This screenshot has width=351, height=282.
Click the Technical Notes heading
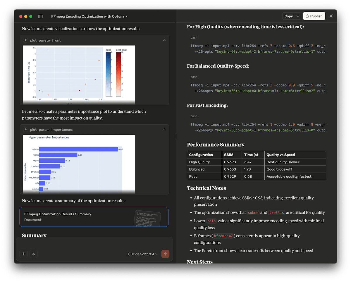click(207, 188)
